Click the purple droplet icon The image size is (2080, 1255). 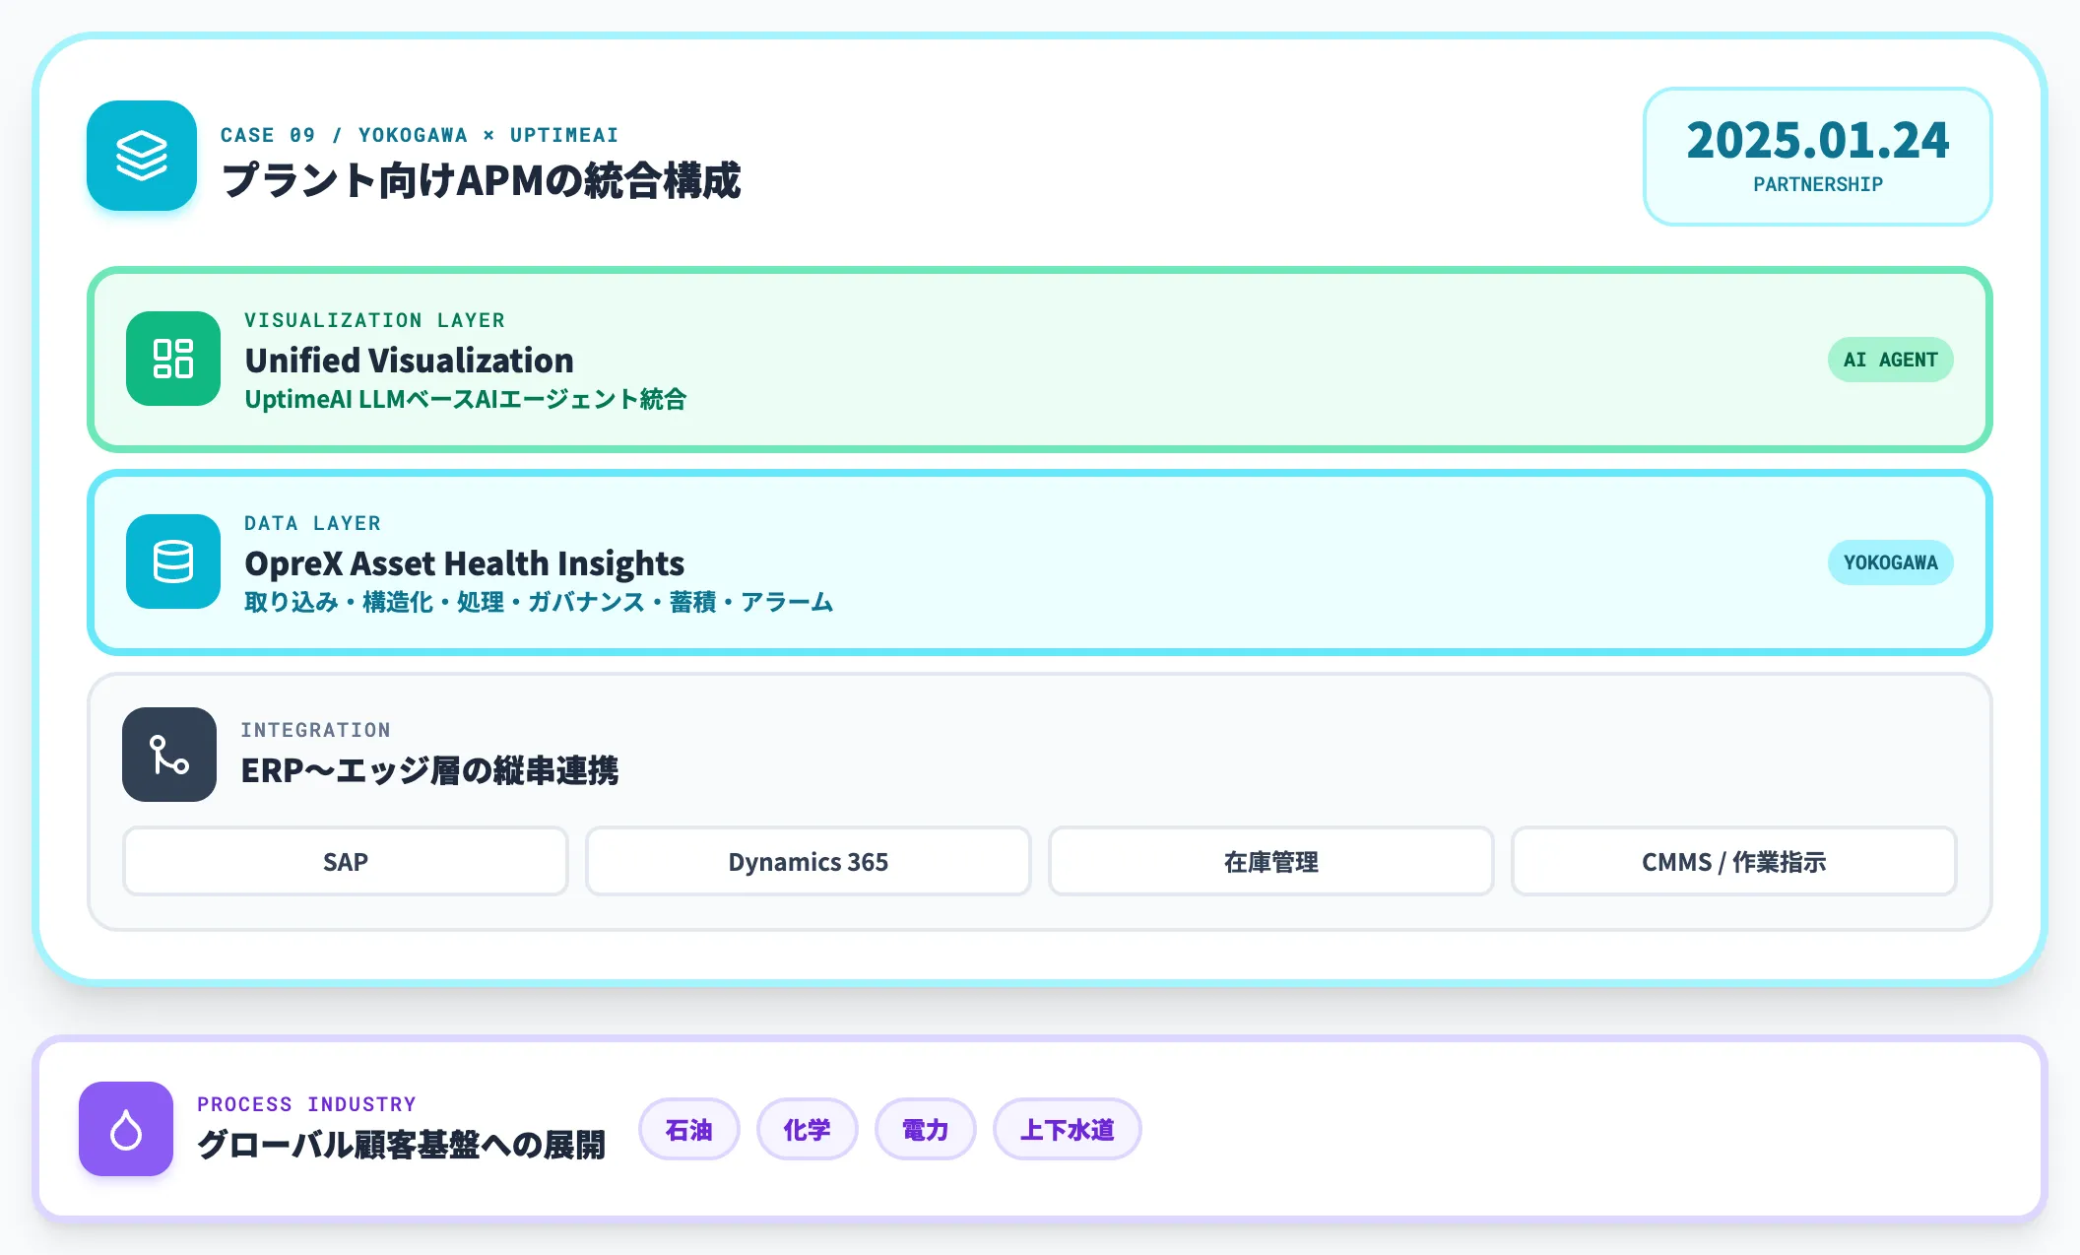pos(126,1129)
